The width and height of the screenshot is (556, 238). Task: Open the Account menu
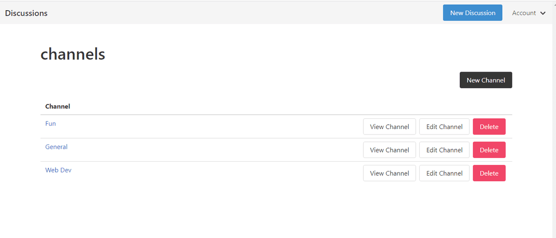[529, 13]
